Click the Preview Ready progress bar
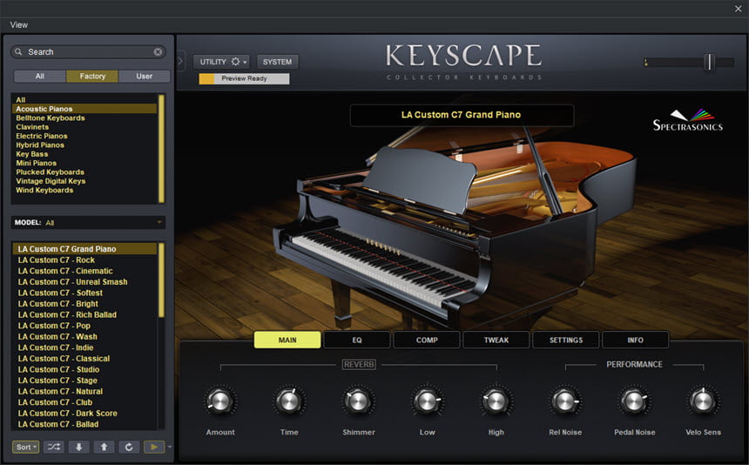This screenshot has width=749, height=465. 244,78
